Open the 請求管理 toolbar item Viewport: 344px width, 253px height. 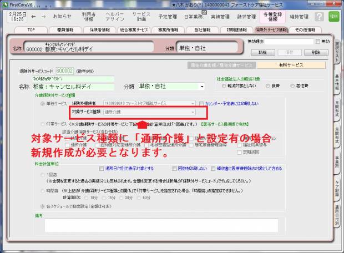pyautogui.click(x=247, y=17)
